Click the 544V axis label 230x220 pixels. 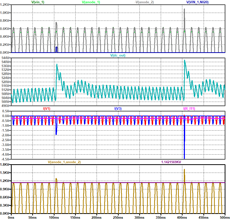(6, 58)
